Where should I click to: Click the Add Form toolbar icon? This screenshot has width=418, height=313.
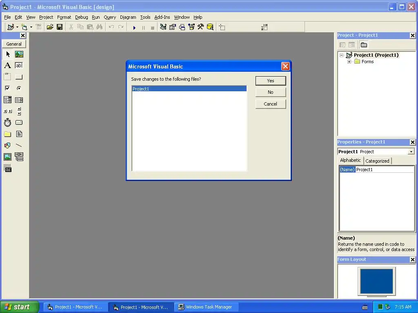point(24,27)
